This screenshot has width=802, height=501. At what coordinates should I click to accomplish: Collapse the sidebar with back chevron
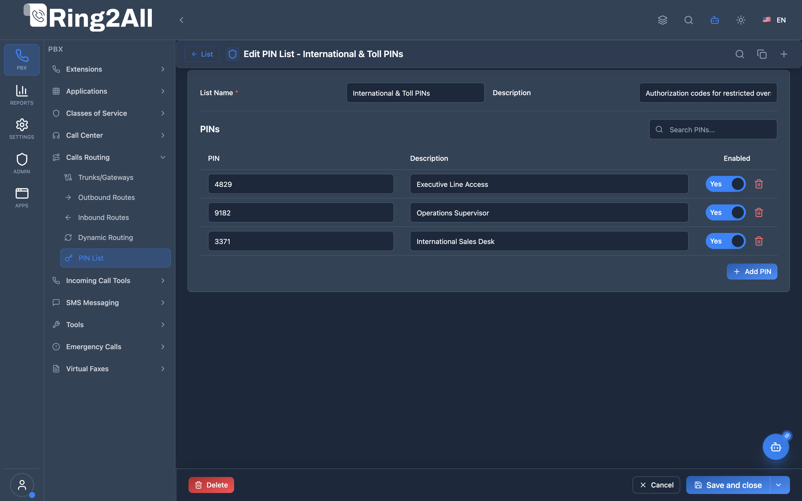click(x=181, y=20)
